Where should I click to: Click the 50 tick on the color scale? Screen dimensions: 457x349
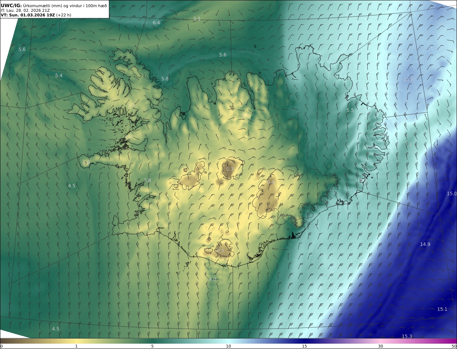[454, 346]
